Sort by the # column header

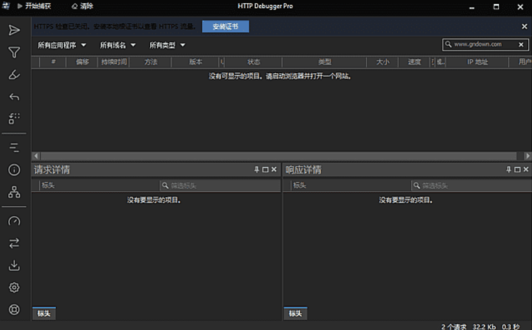53,62
